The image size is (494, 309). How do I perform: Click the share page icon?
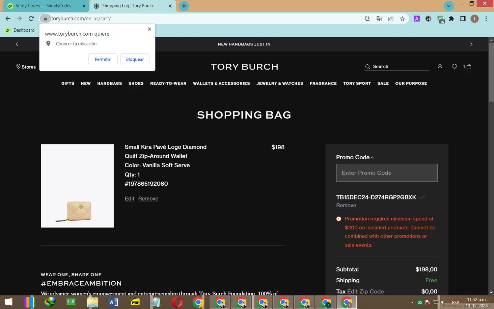pos(391,18)
